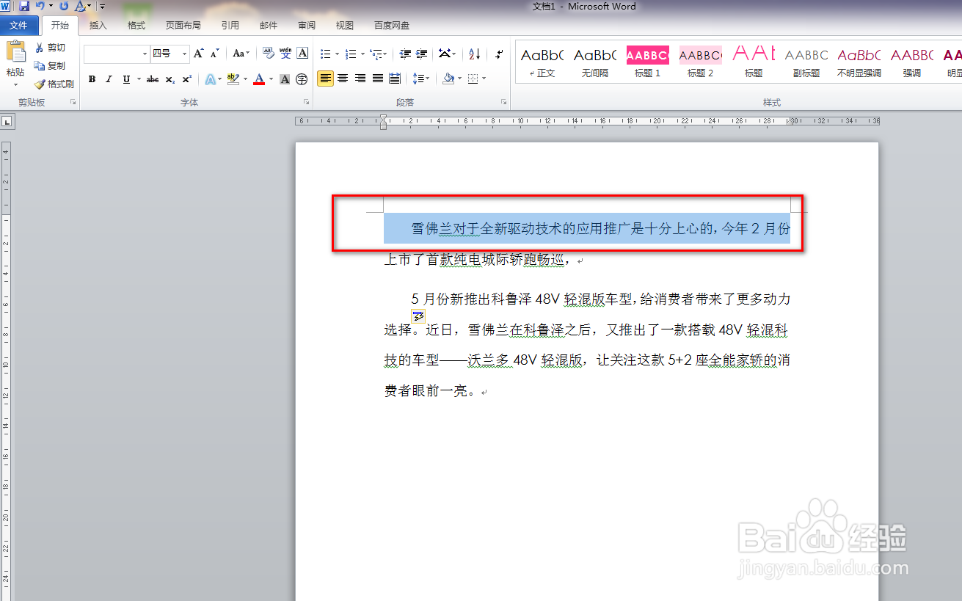
Task: Toggle Show/Hide paragraph marks
Action: (500, 54)
